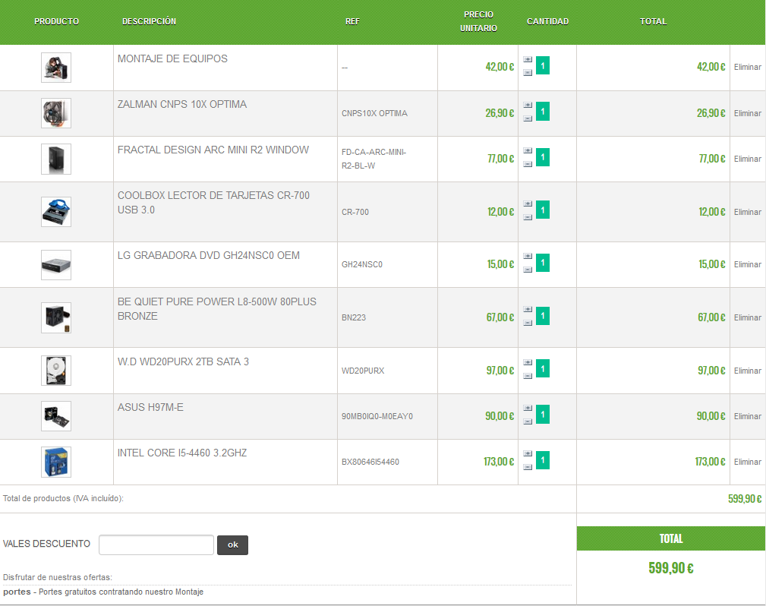Open BE QUIET PURE POWER L8-500W name
Screen dimensions: 766x606
tap(217, 309)
